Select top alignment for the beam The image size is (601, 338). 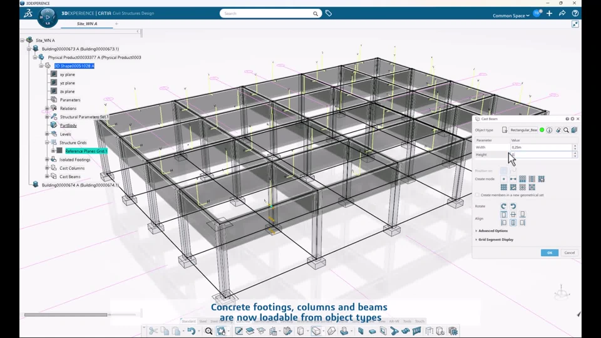(503, 215)
